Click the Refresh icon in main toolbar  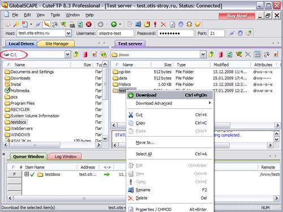pyautogui.click(x=80, y=24)
